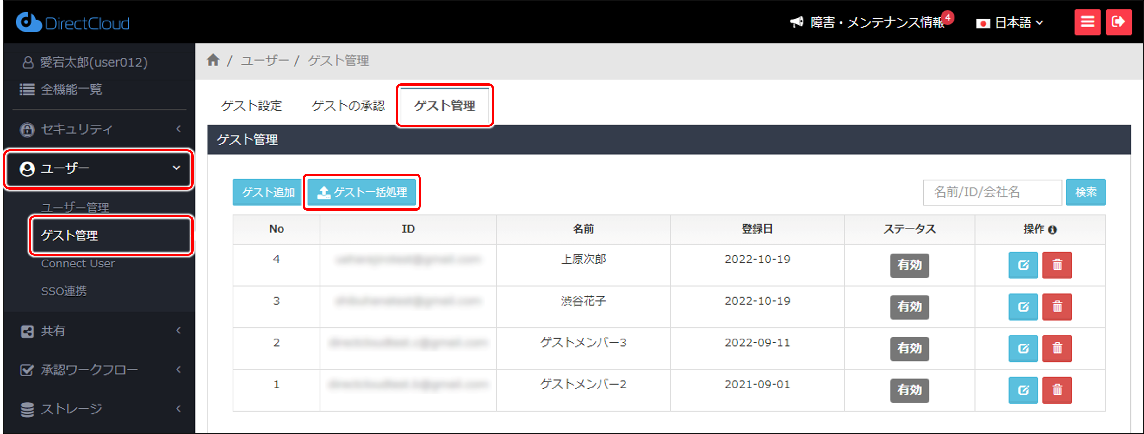Edit guest ゲストメンバー3 entry

coord(1023,348)
